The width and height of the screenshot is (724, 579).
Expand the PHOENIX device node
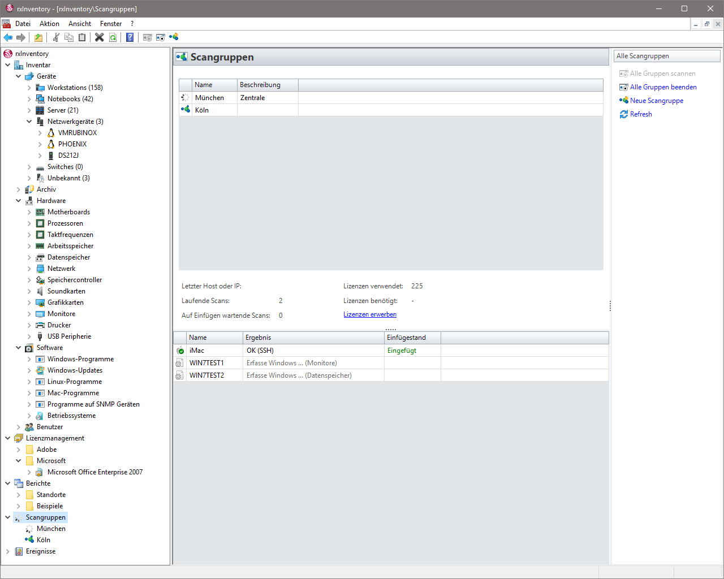coord(40,144)
